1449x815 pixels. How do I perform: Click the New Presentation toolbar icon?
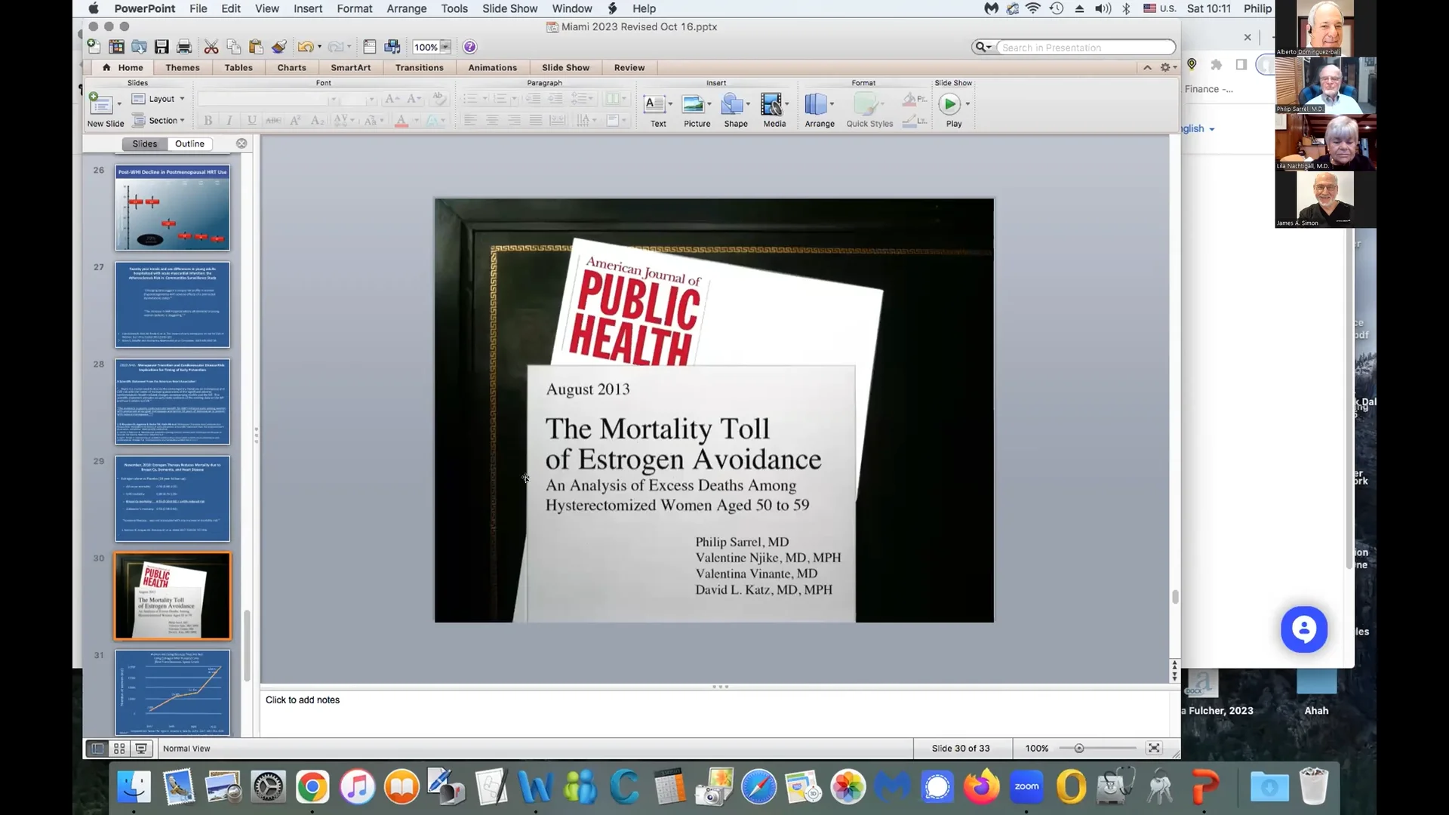coord(94,47)
